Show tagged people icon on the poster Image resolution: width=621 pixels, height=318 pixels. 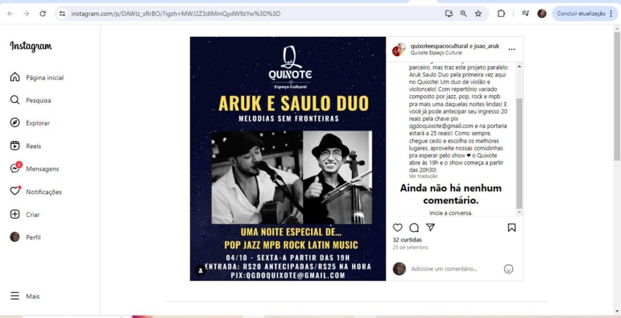(201, 270)
